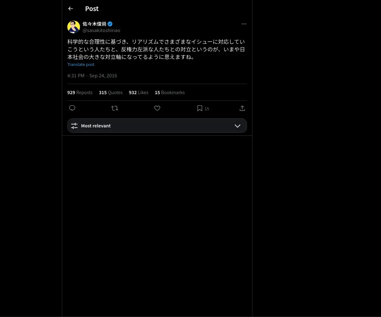Open the Most relevant sort dropdown
Image resolution: width=381 pixels, height=317 pixels.
pyautogui.click(x=157, y=126)
